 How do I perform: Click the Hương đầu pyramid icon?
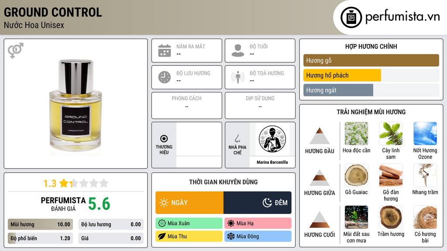(x=320, y=136)
